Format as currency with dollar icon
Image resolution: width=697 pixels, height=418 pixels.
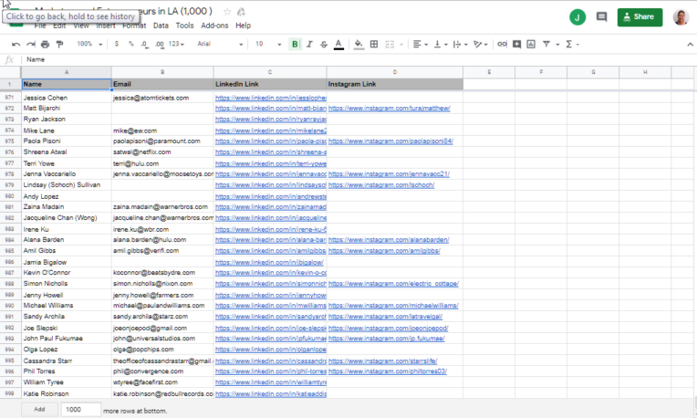tap(117, 44)
